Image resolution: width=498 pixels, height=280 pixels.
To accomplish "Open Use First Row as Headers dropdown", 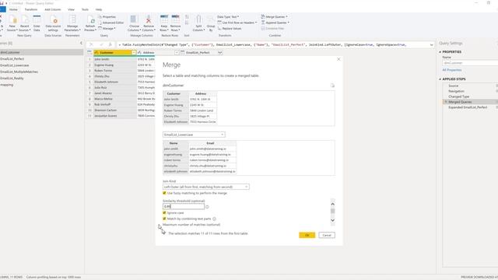I will coord(237,23).
